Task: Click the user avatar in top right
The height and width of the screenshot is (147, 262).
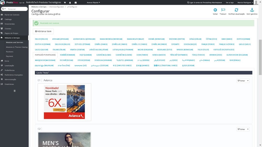Action: 256,3
